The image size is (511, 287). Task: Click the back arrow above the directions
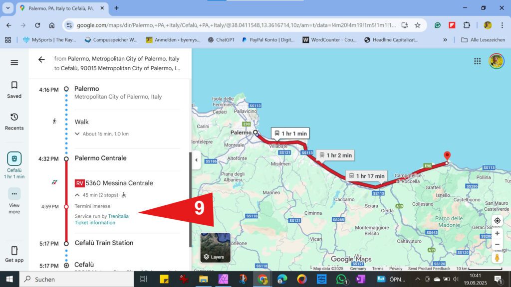point(42,59)
